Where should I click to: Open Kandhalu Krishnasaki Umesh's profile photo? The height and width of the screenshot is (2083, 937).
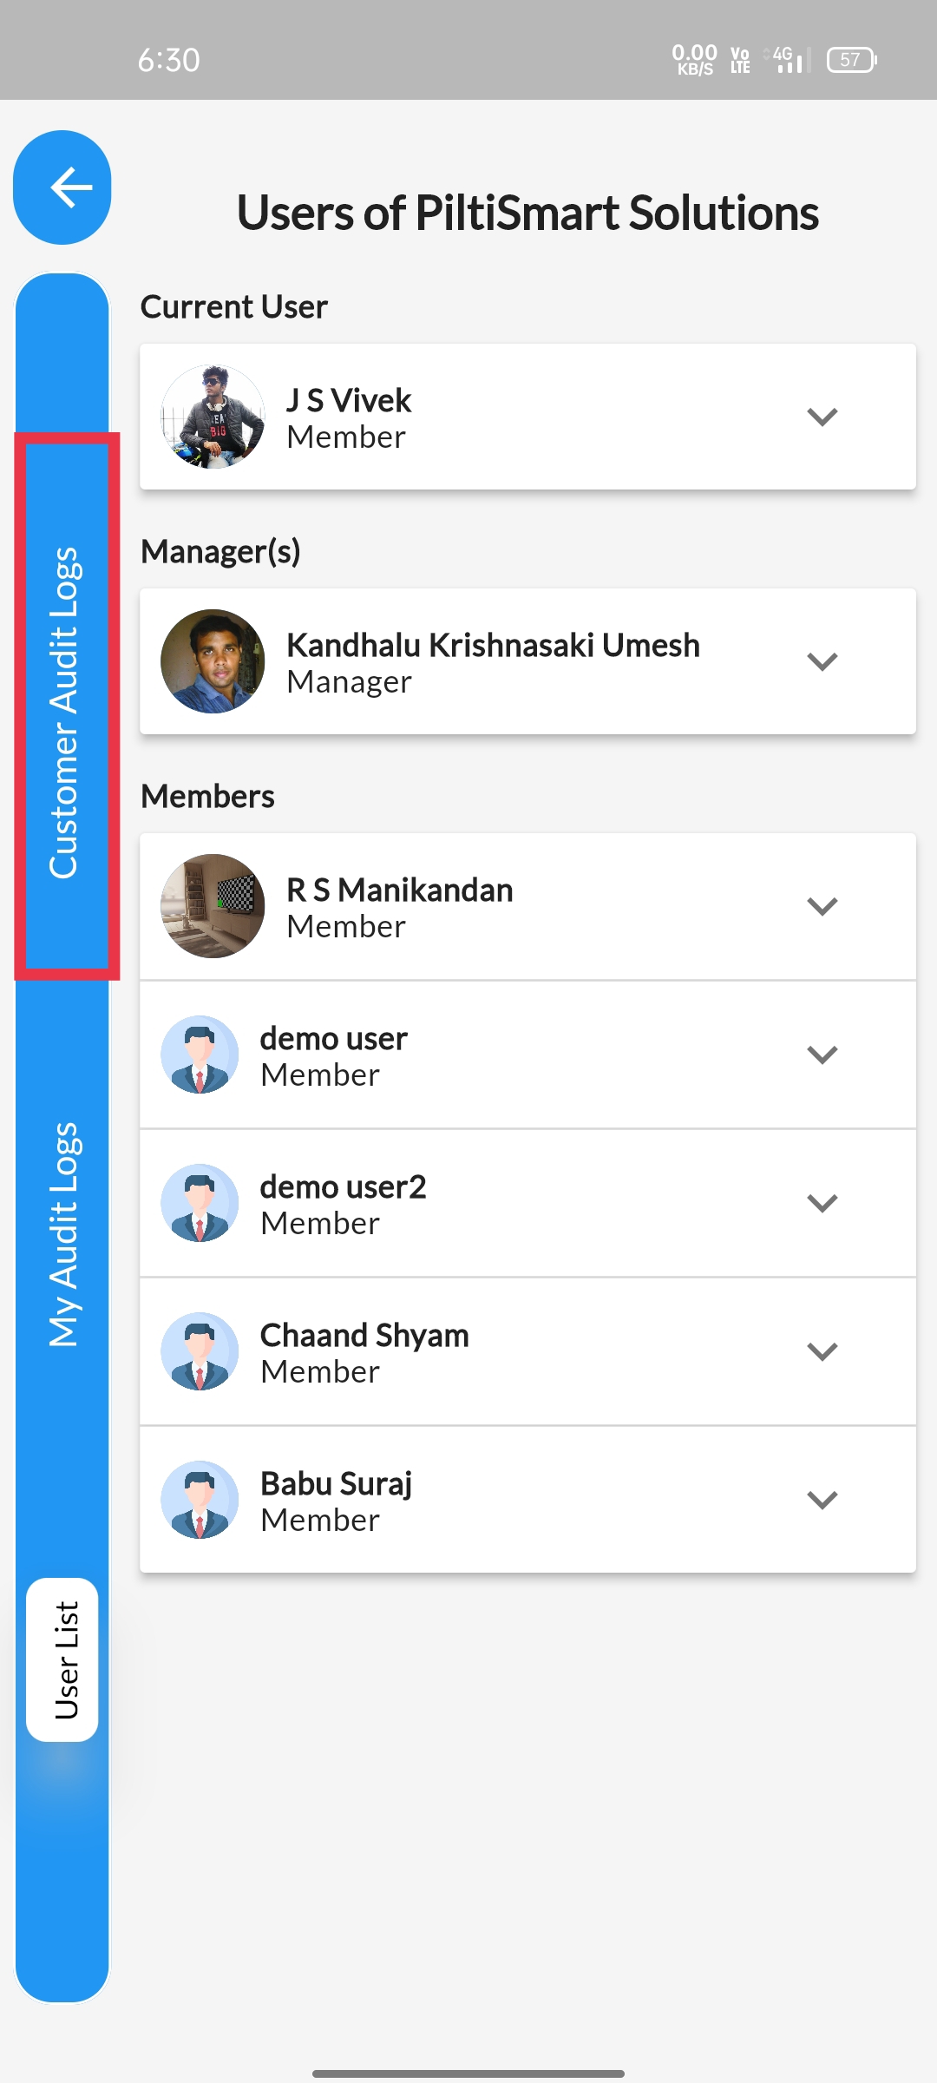pyautogui.click(x=213, y=661)
